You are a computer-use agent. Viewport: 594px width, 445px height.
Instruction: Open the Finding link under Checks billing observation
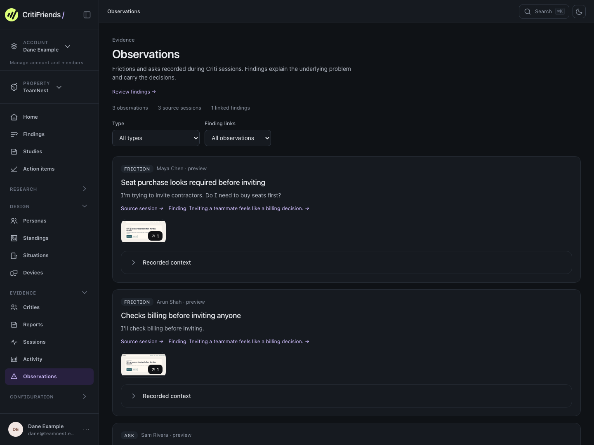pyautogui.click(x=239, y=342)
